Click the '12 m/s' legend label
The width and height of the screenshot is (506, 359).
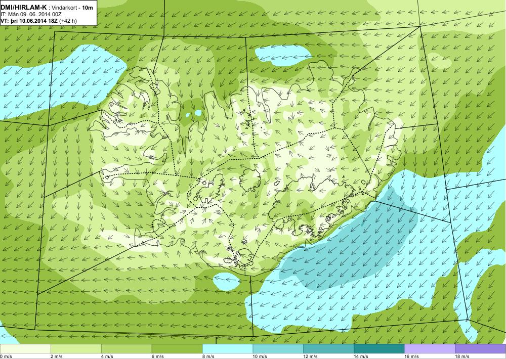pyautogui.click(x=311, y=356)
